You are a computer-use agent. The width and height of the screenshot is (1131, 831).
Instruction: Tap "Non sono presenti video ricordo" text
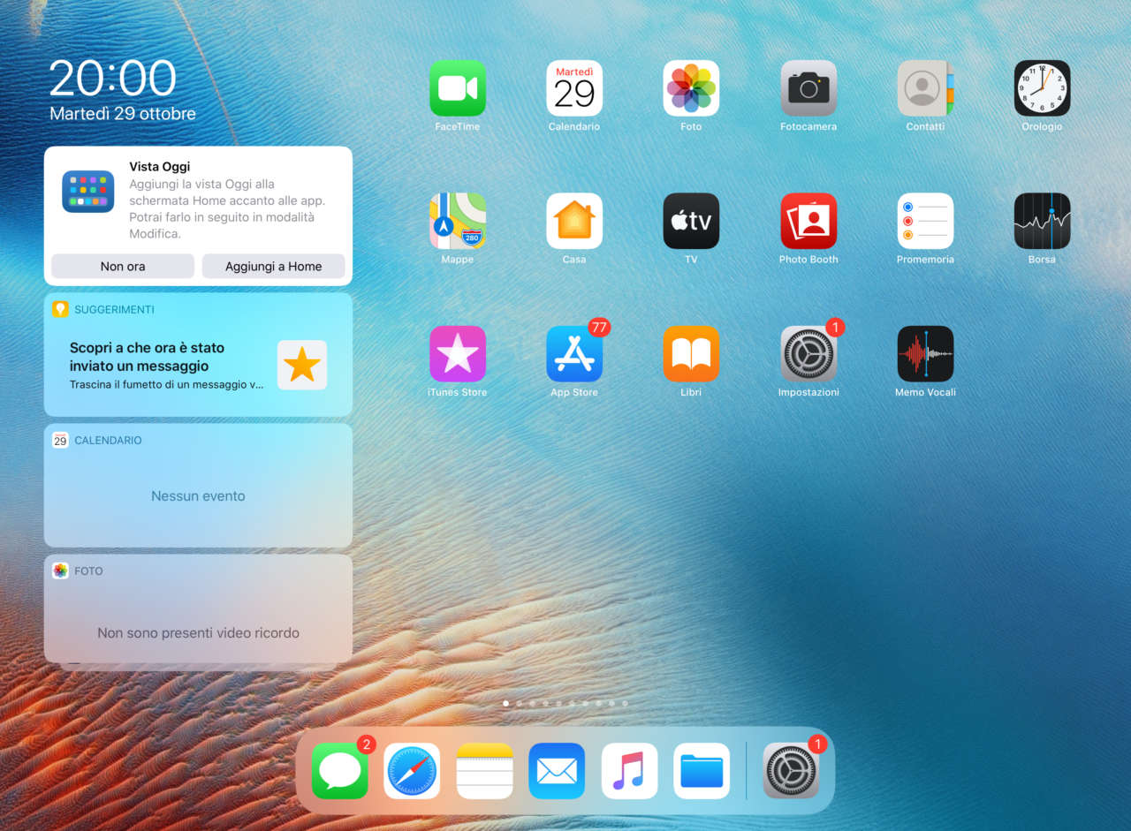point(198,633)
